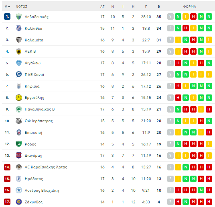215x207 pixels.
Task: Click the ΟΦ Ιεράπετρας team name
Action: [39, 121]
